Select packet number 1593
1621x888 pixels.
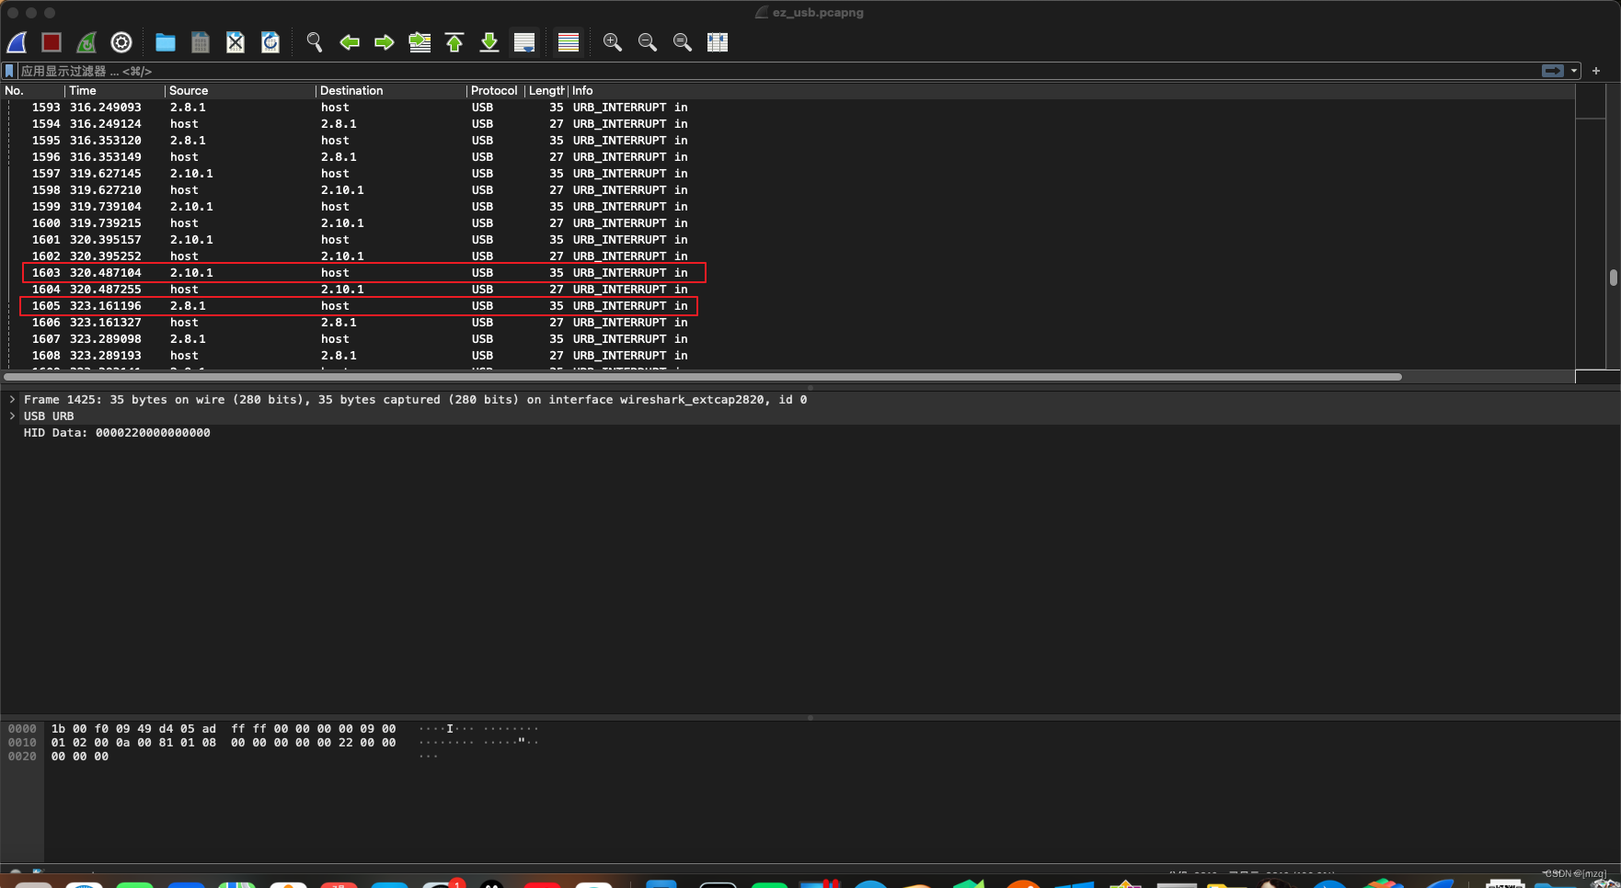click(788, 108)
